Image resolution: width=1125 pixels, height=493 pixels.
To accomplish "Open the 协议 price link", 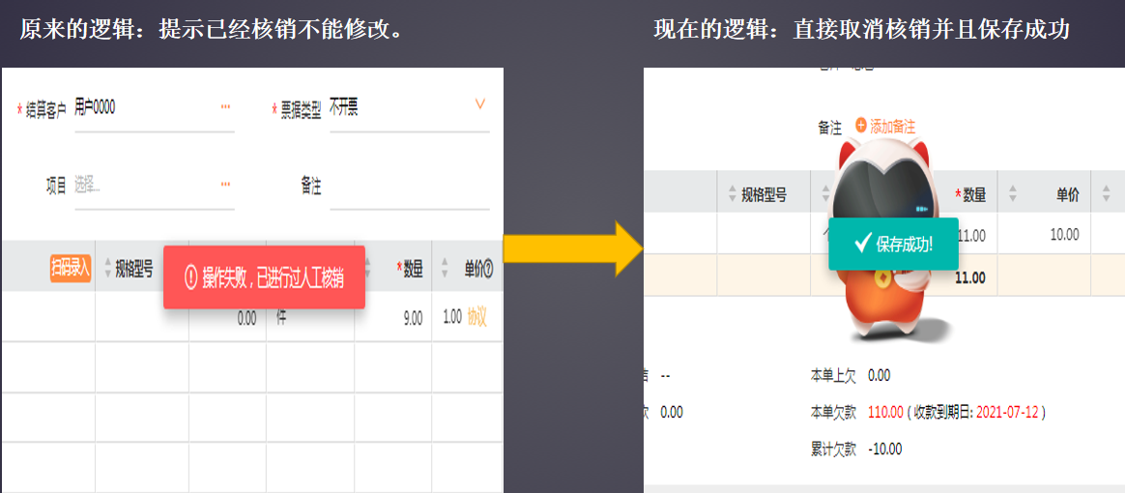I will click(476, 317).
